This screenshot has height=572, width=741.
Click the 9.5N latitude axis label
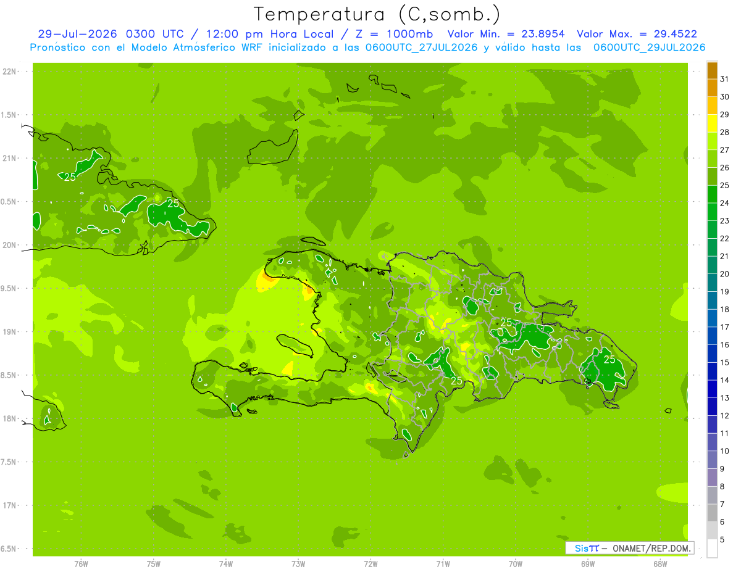pos(9,289)
